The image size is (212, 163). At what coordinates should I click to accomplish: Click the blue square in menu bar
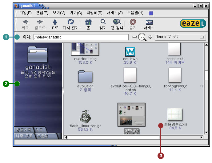(151, 13)
